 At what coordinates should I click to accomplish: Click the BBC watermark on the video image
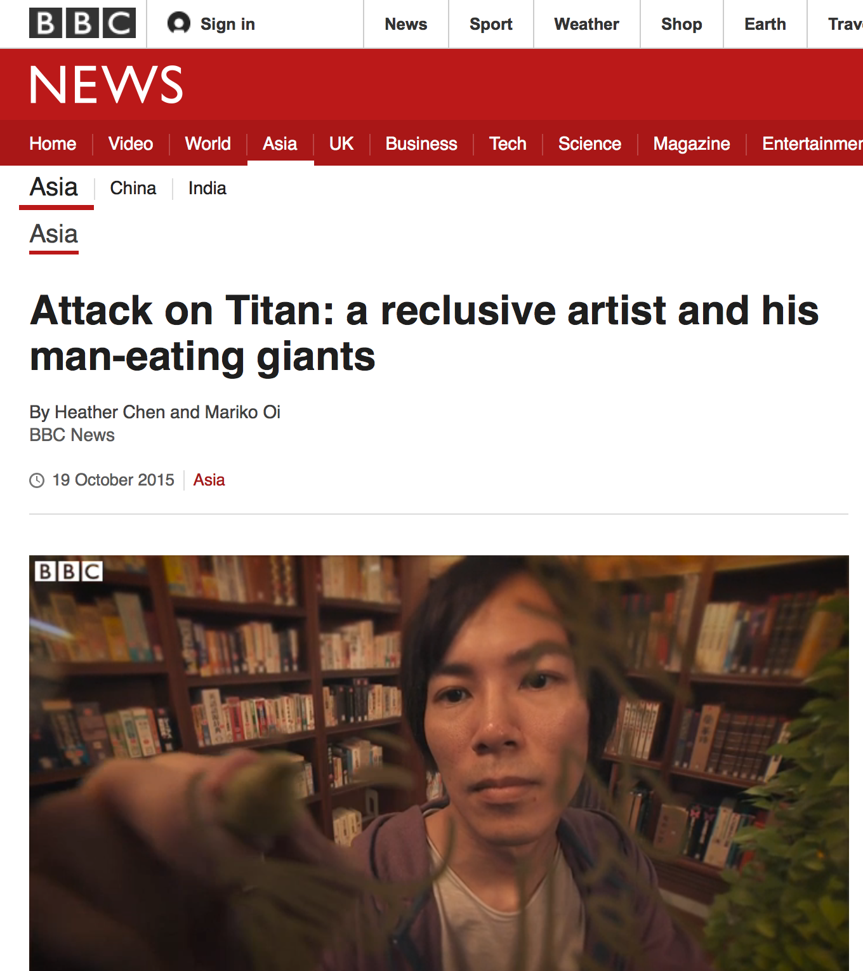69,571
